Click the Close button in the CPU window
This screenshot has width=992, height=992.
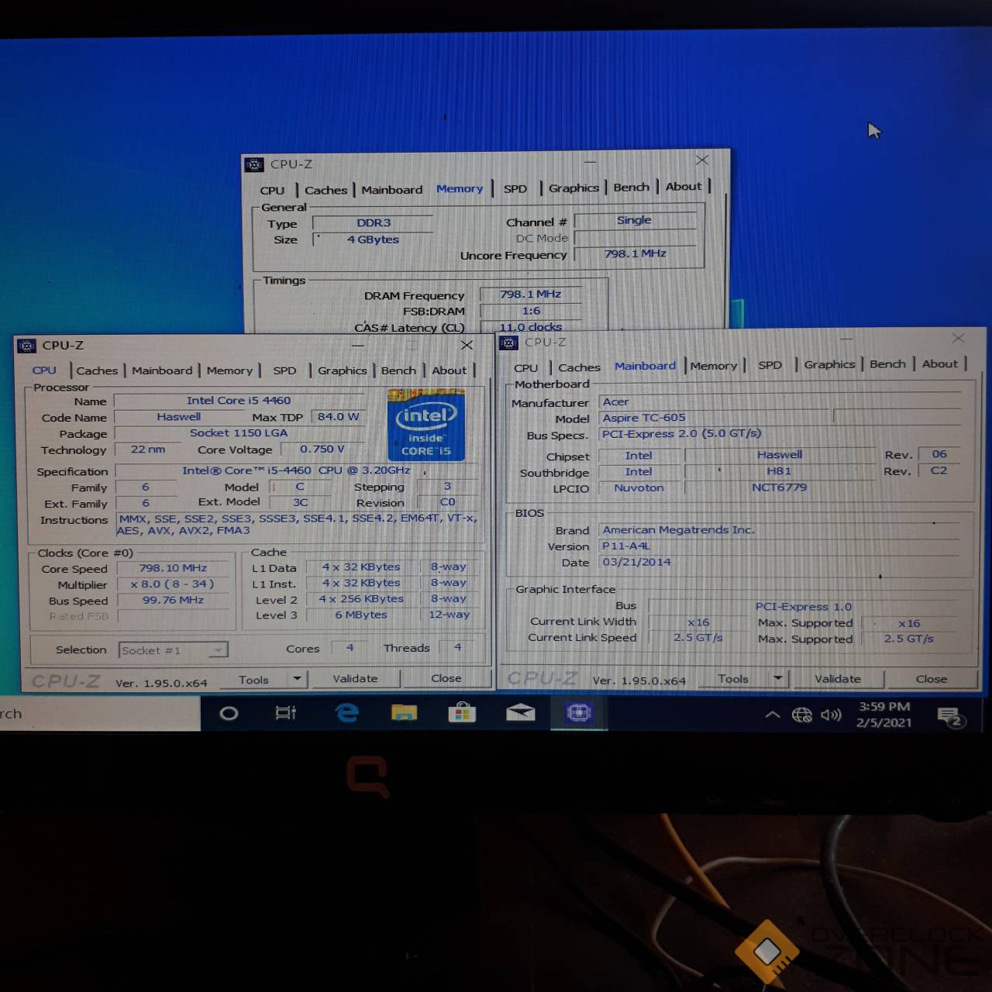coord(446,678)
